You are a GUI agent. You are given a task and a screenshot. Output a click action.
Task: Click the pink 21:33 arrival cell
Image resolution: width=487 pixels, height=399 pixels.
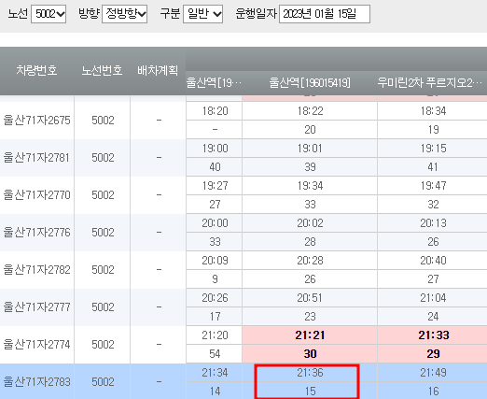tap(433, 335)
